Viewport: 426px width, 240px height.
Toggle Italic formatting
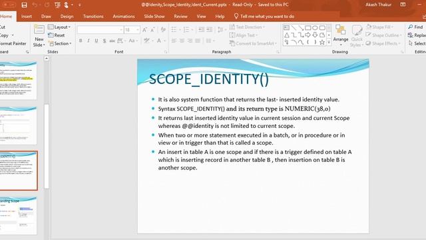89,41
